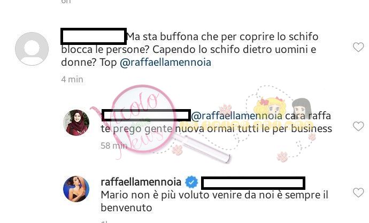Click the '4 min' timestamp
Viewport: 369px width, 223px height.
click(72, 79)
